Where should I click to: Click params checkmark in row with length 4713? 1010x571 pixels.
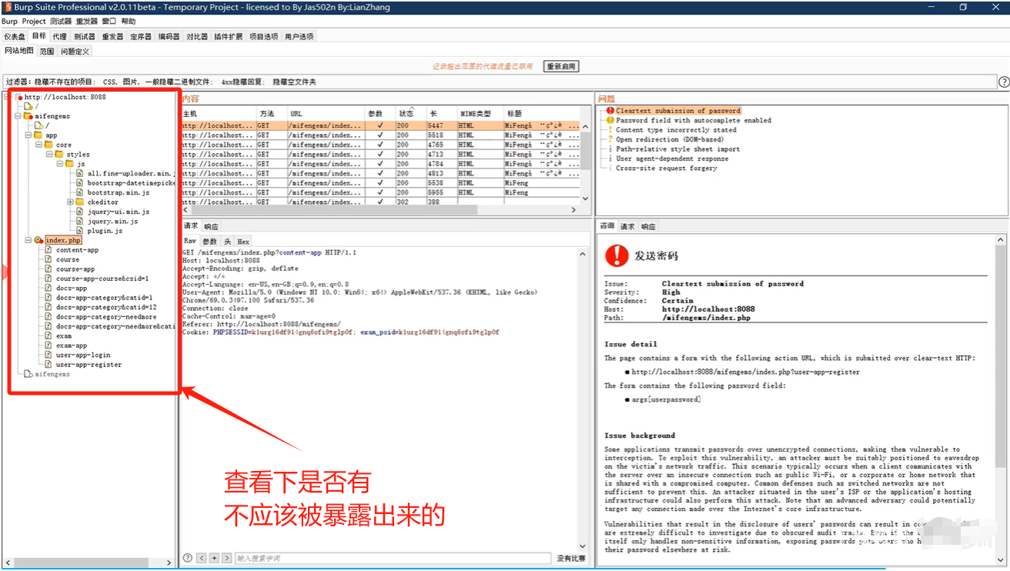click(x=380, y=154)
